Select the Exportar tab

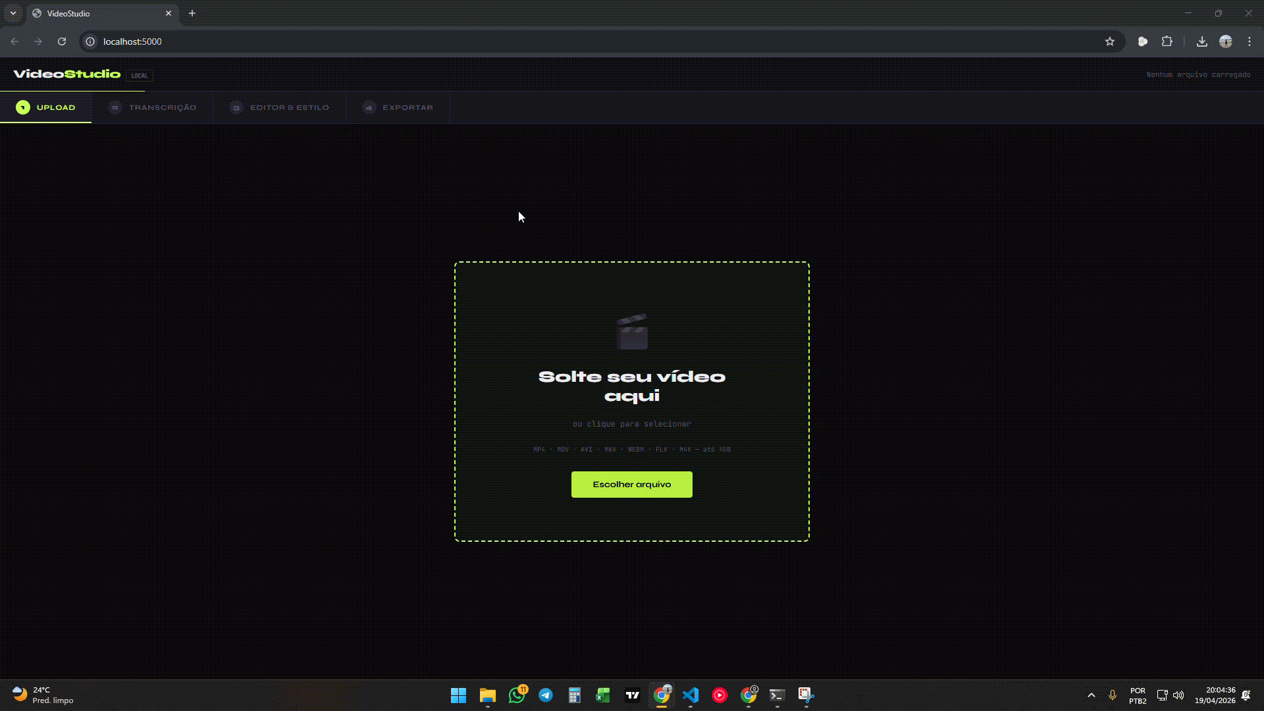[398, 107]
